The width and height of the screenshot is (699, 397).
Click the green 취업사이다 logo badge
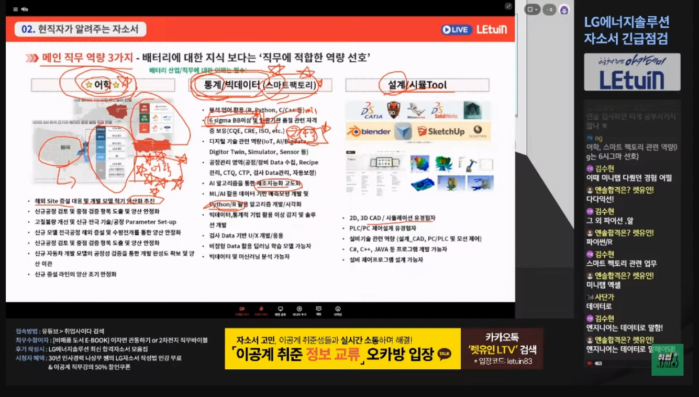point(667,359)
